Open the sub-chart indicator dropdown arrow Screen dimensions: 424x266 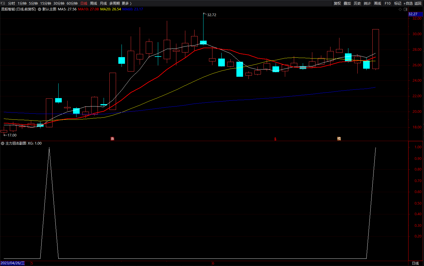[3, 143]
